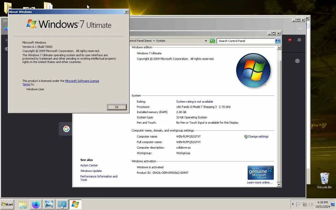Screen dimensions: 336x210
Task: Select the About Windows taskbar button
Action: (75, 204)
